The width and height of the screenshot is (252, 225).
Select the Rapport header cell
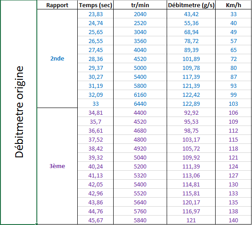tap(57, 5)
